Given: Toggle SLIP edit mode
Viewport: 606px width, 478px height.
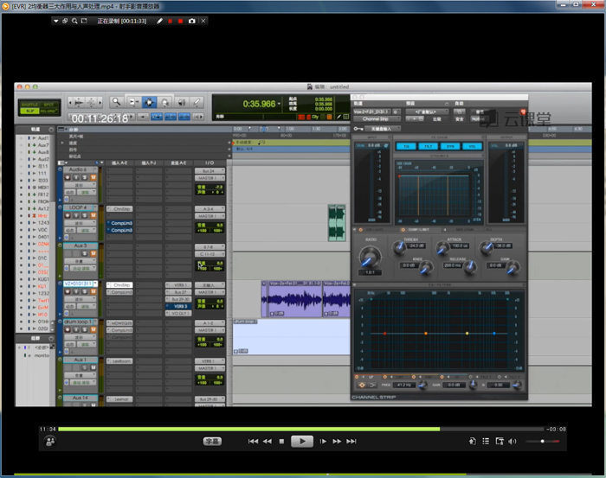Looking at the screenshot, I should [29, 112].
